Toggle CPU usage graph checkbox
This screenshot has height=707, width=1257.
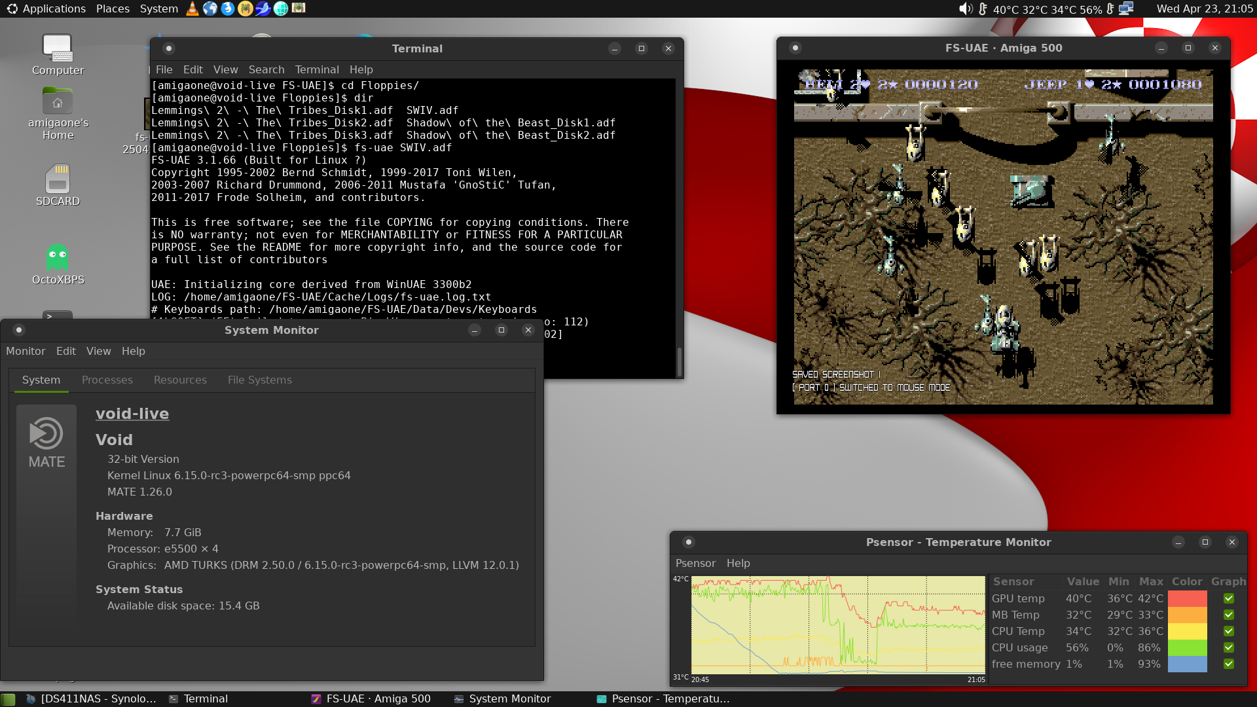click(x=1229, y=647)
